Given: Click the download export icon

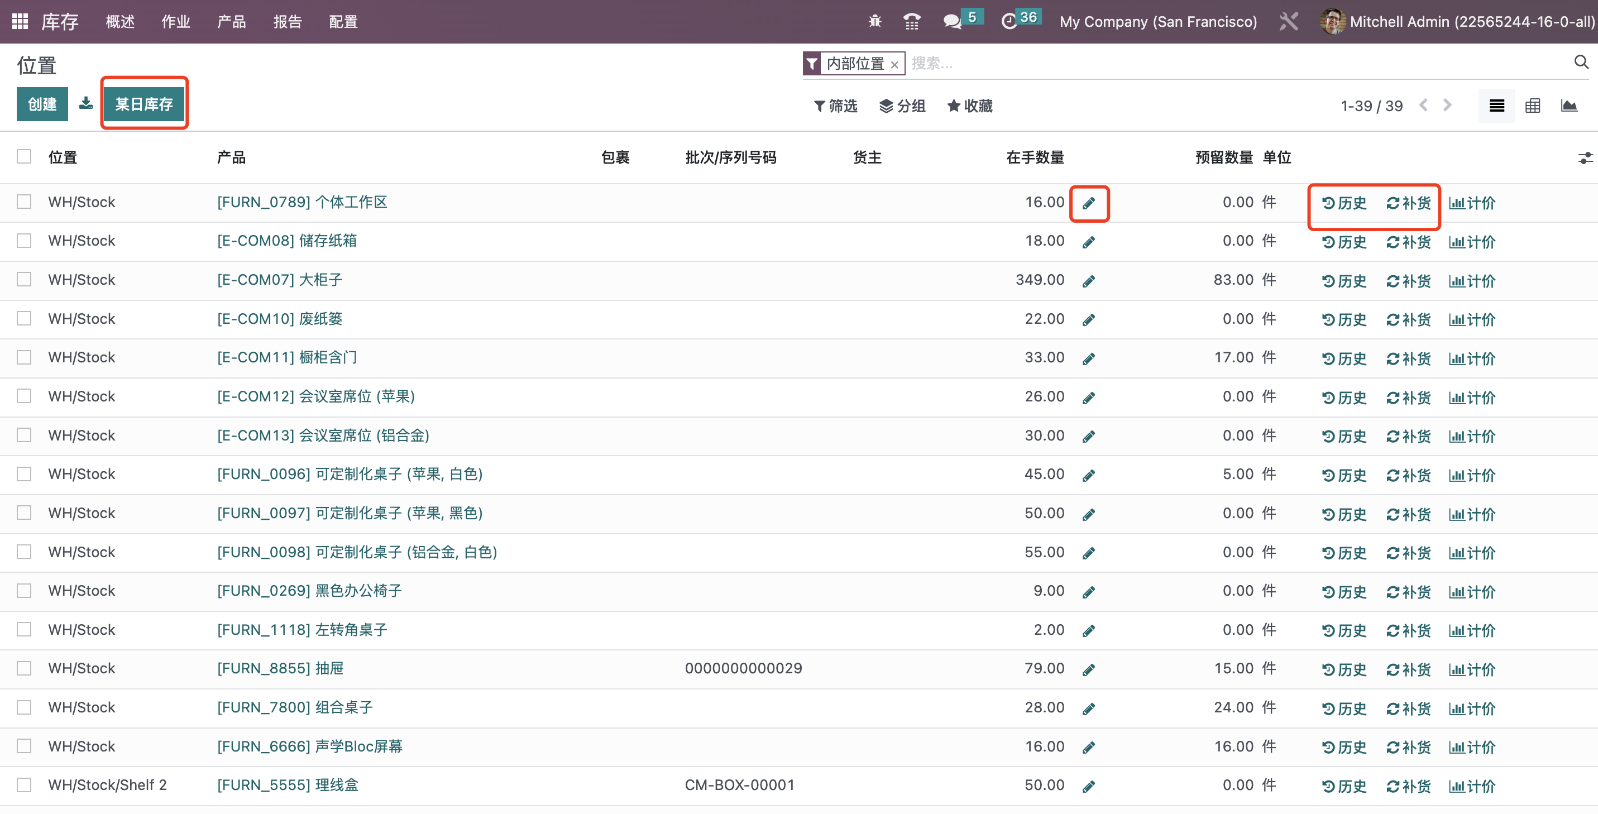Looking at the screenshot, I should [85, 104].
